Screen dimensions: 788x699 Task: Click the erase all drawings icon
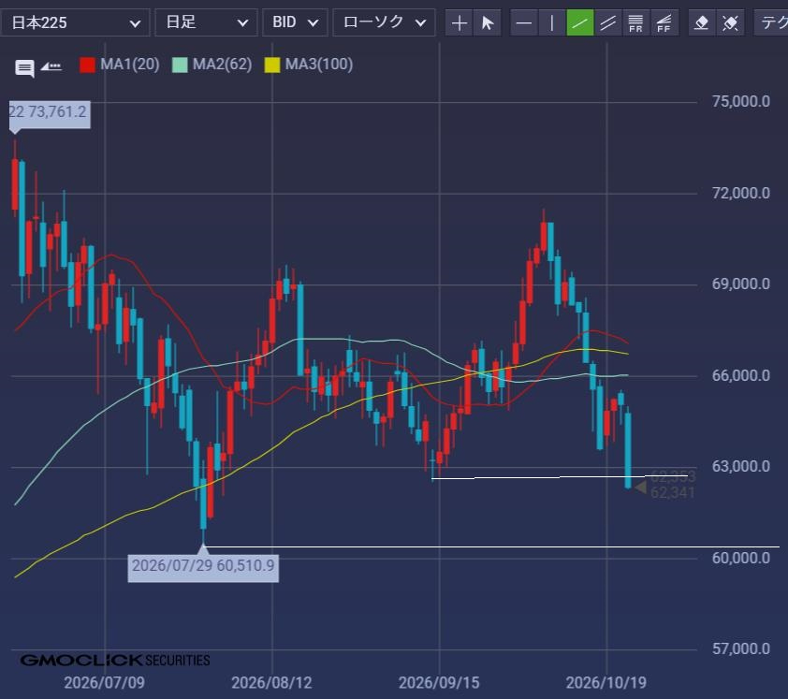(x=730, y=22)
